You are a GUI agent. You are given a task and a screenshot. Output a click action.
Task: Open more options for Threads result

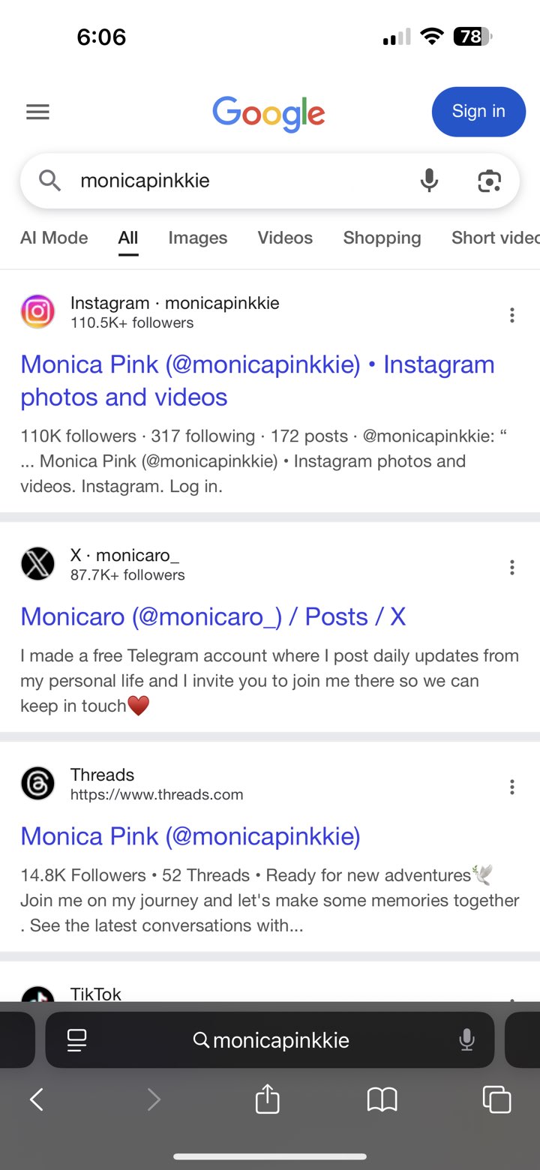(x=512, y=787)
